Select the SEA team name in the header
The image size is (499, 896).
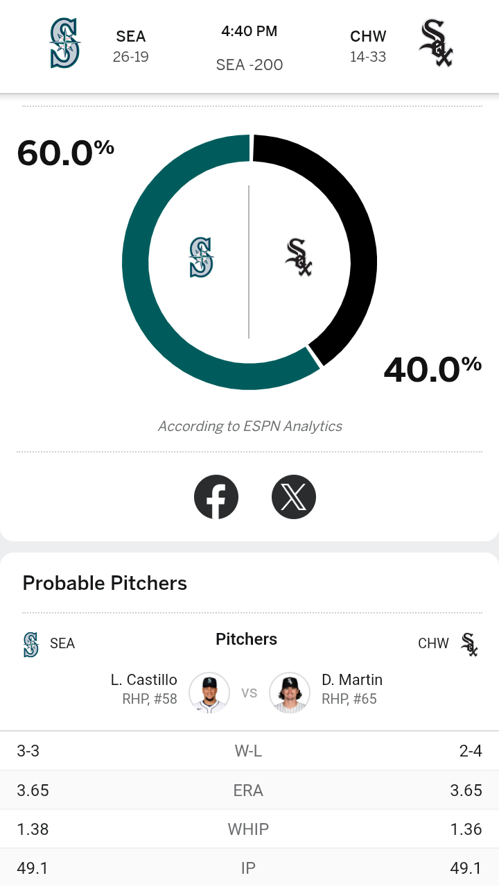131,37
